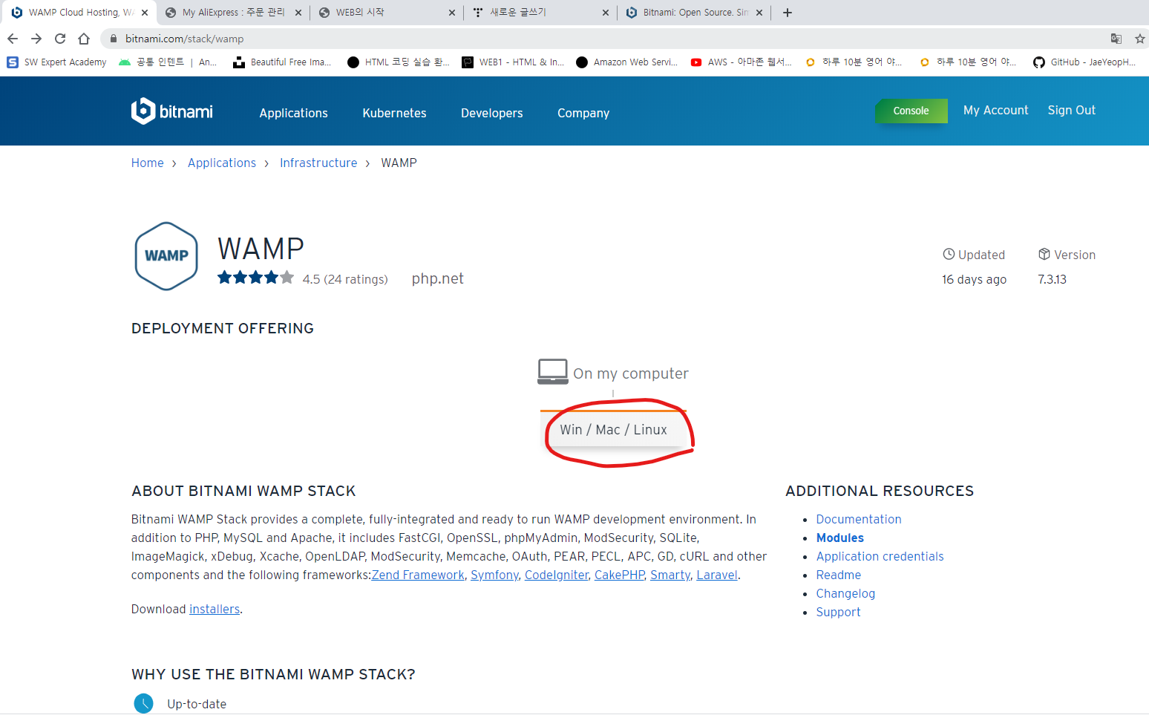Follow the Smarty link
The width and height of the screenshot is (1149, 715).
(x=670, y=575)
